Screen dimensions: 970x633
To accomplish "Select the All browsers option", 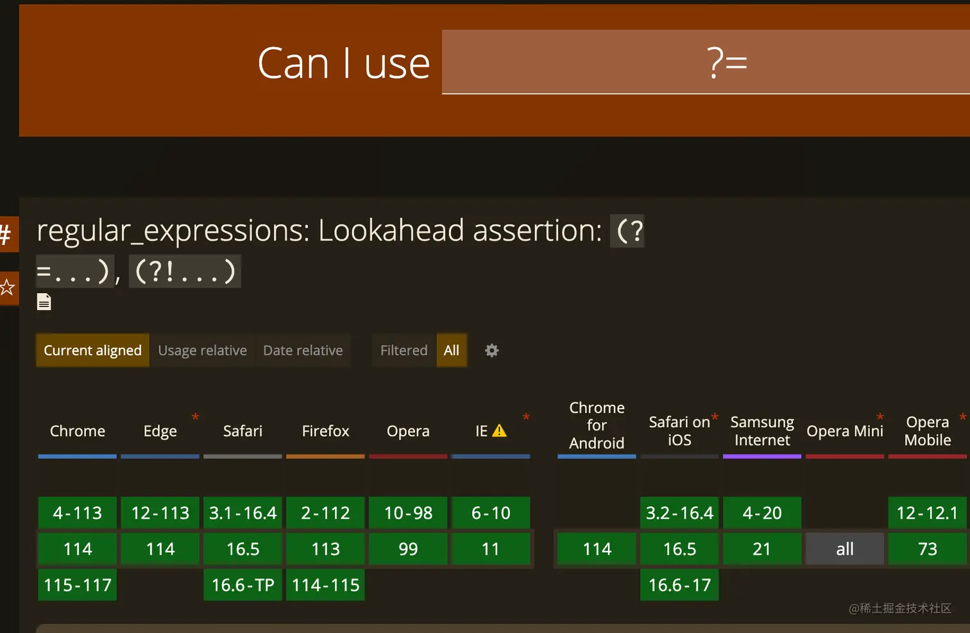I will pyautogui.click(x=452, y=350).
